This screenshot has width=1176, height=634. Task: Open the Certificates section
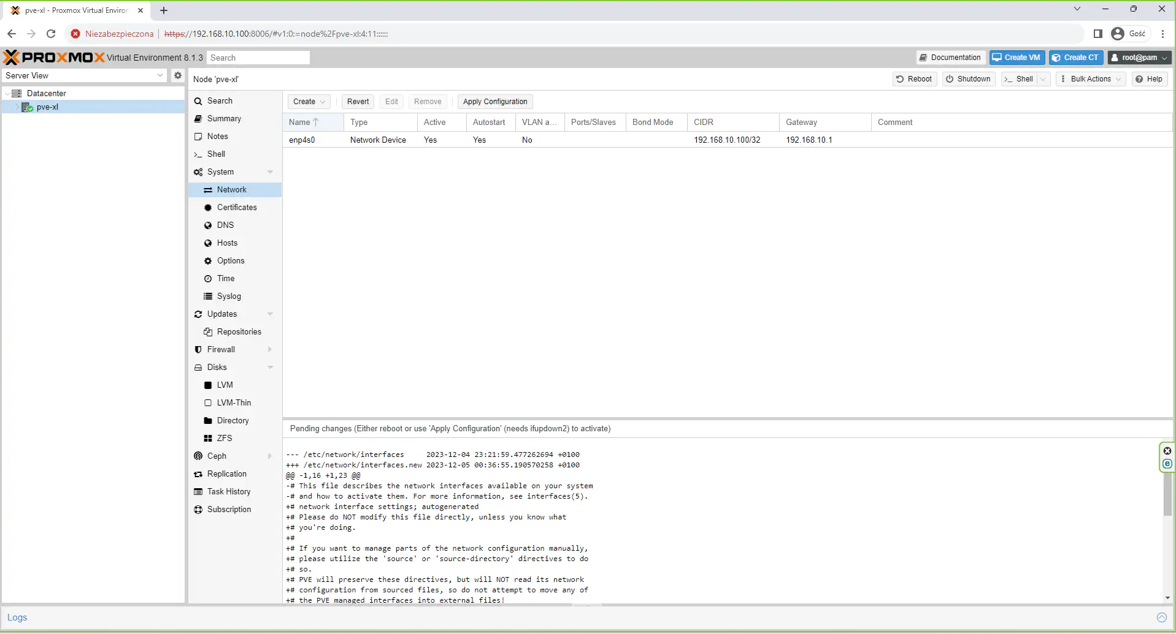pos(236,208)
